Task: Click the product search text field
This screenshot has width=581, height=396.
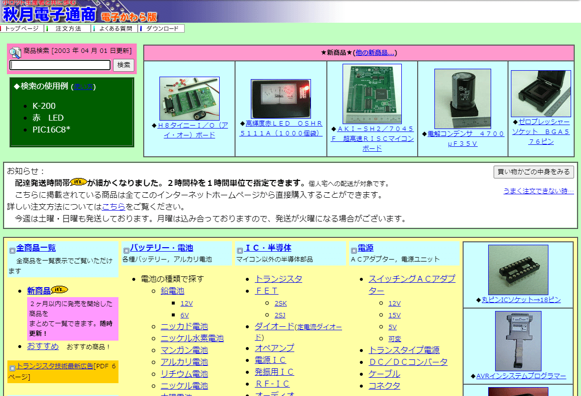Action: click(60, 65)
